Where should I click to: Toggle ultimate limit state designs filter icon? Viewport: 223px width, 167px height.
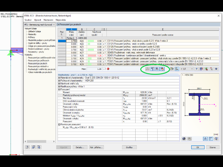152,69
